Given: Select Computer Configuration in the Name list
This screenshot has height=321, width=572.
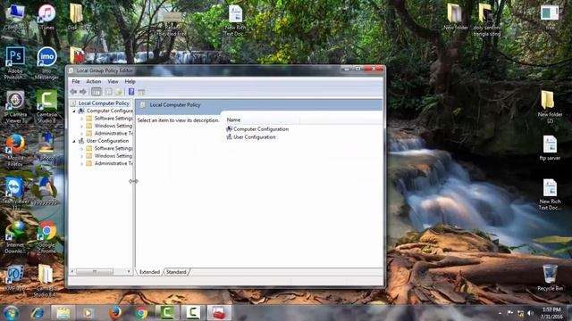Looking at the screenshot, I should (261, 129).
